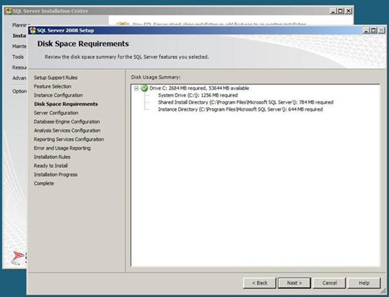
Task: Open Installation in Installation Center window
Action: point(20,35)
